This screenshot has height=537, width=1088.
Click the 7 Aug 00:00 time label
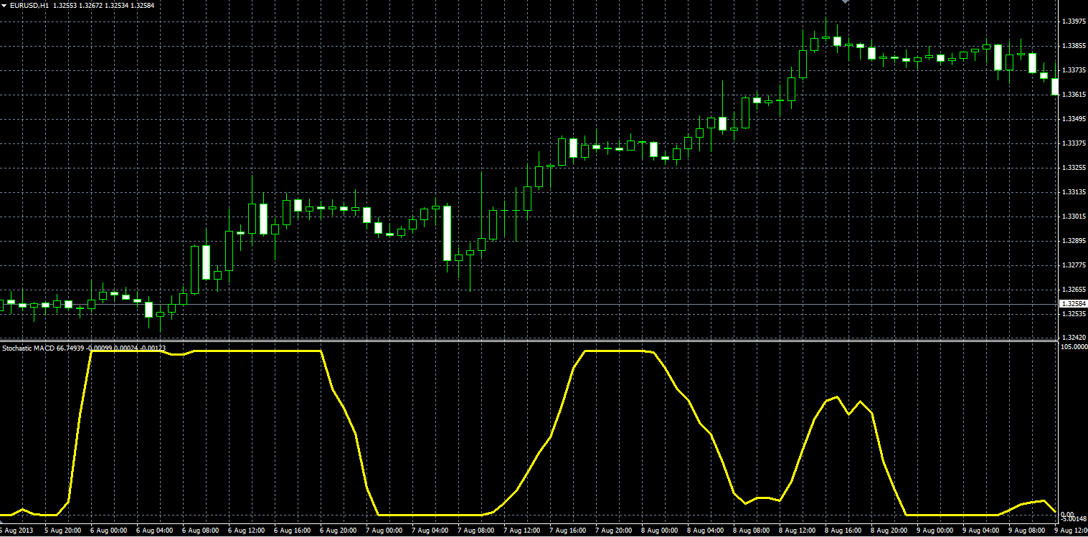tap(384, 531)
